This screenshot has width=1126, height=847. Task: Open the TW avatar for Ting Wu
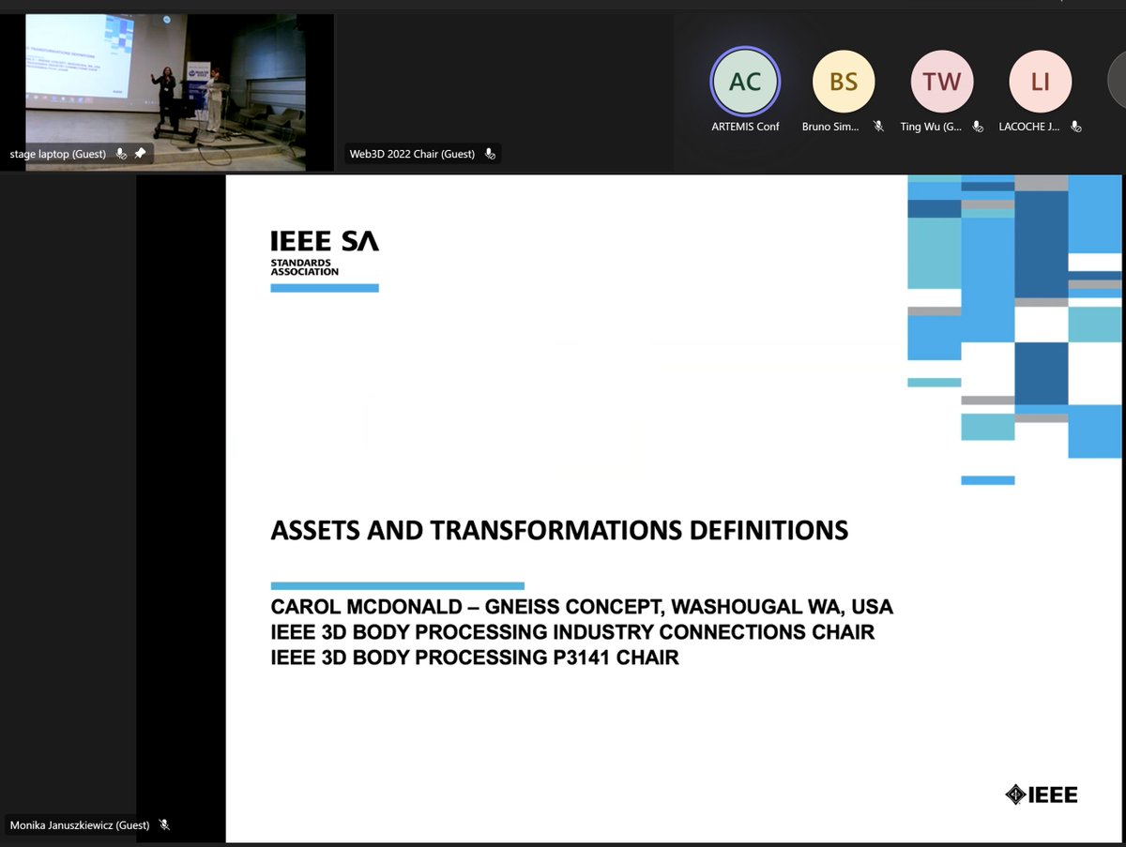[x=942, y=82]
